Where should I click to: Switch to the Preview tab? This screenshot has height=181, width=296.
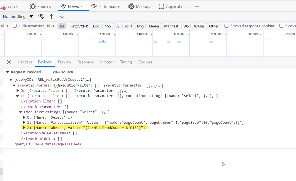64,62
